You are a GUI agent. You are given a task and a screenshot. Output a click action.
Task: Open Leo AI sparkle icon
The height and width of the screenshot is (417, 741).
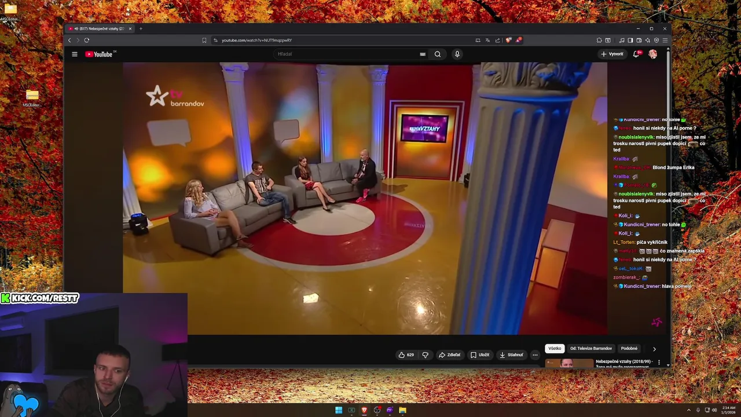tap(648, 40)
